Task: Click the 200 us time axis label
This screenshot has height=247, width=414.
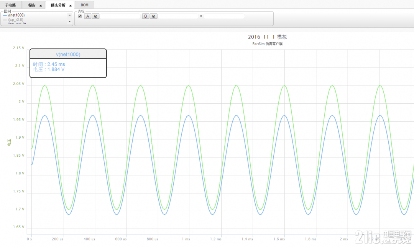Action: (58, 239)
